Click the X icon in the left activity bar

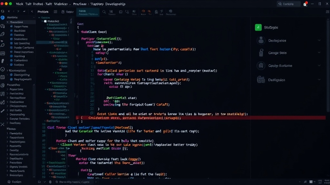pos(3,124)
